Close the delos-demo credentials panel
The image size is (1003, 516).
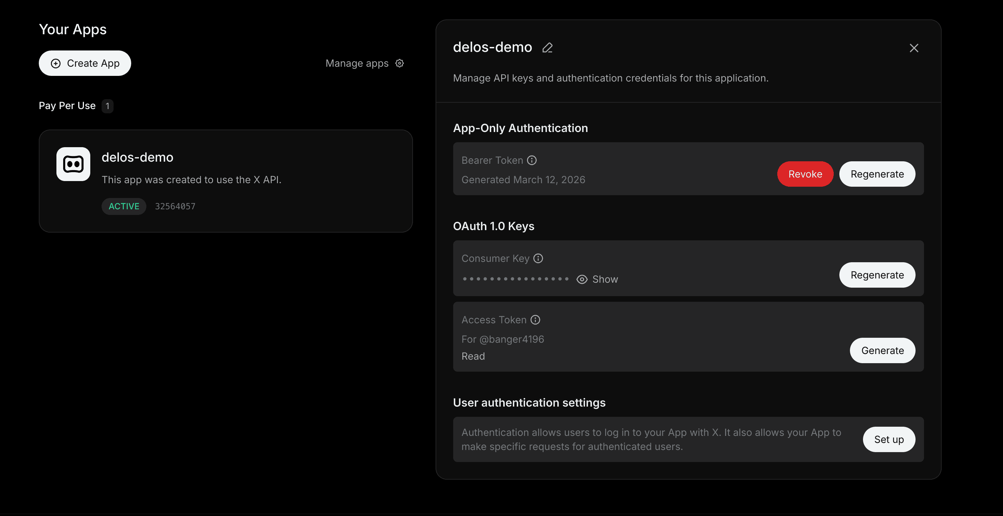914,48
